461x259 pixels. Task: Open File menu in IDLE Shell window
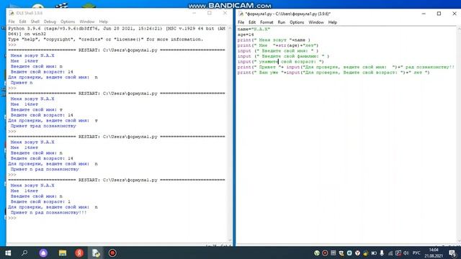(x=12, y=22)
